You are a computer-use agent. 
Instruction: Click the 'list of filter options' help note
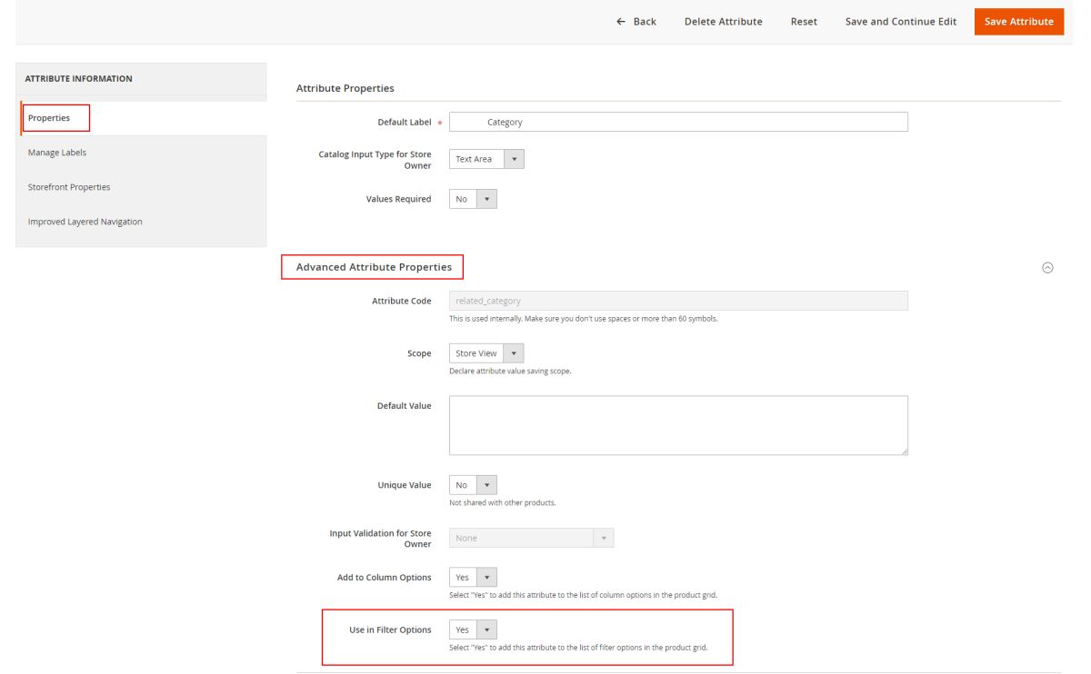click(x=578, y=648)
